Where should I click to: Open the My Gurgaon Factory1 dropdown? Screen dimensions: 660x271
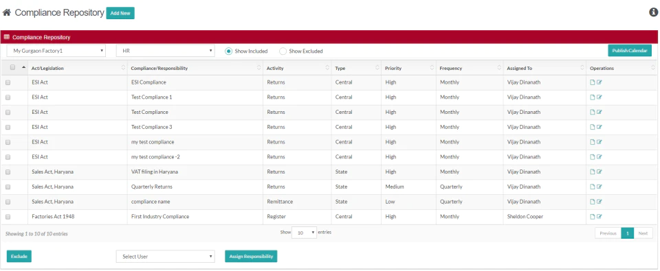[56, 51]
